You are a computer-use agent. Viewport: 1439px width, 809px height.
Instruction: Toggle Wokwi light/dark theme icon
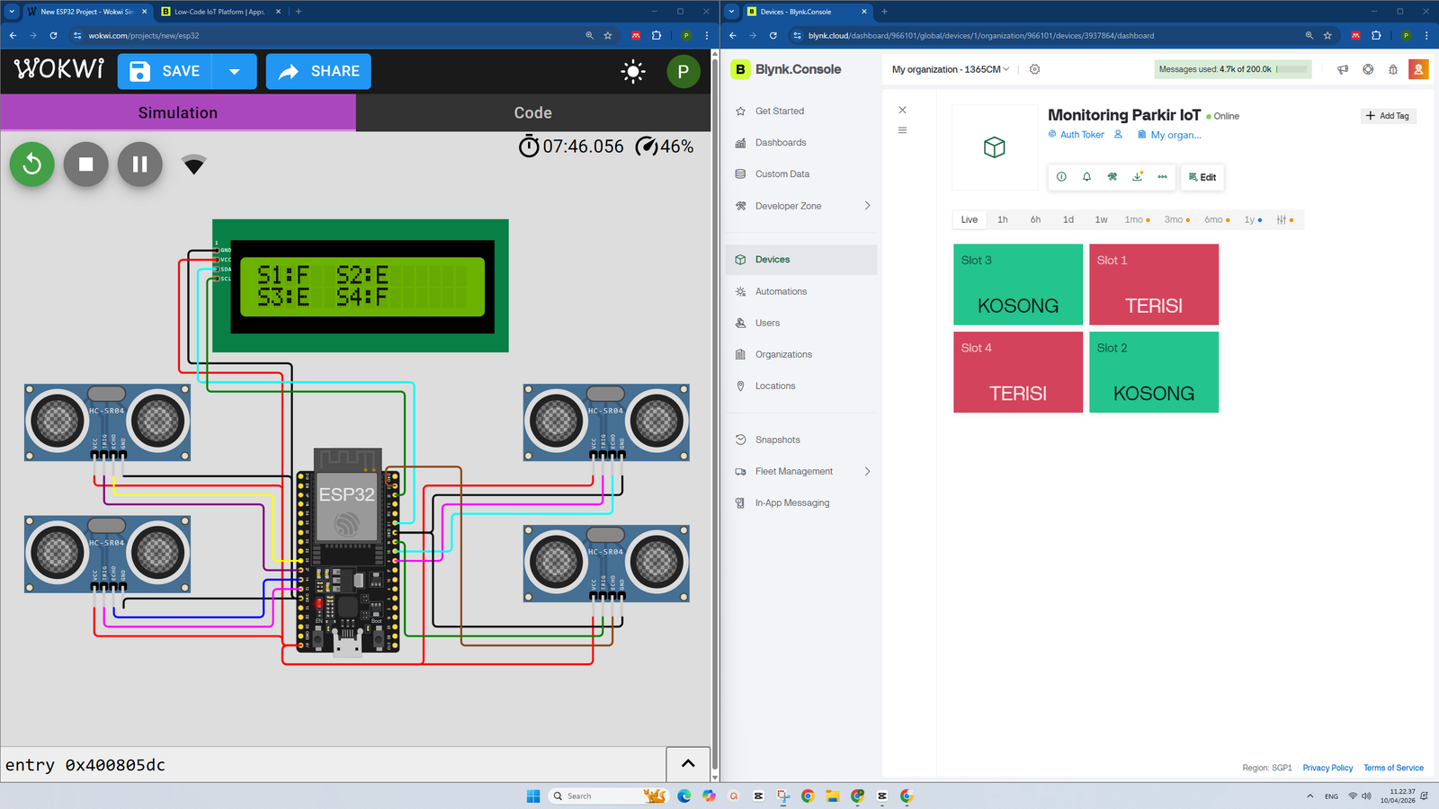click(x=633, y=71)
